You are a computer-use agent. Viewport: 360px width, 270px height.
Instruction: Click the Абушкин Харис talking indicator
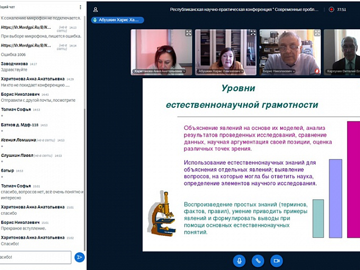(118, 20)
